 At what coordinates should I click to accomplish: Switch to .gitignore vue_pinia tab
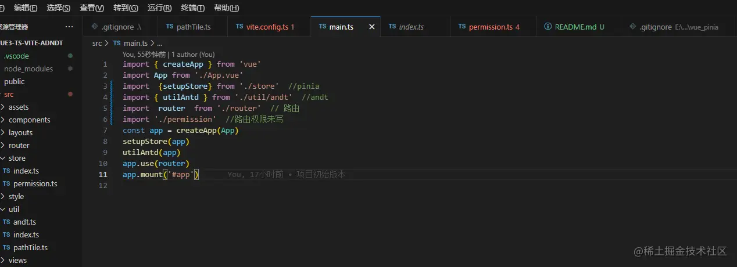(x=679, y=27)
